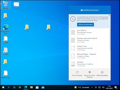The width and height of the screenshot is (120, 90).
Task: Open the taskbar search magnifier
Action: [9, 87]
